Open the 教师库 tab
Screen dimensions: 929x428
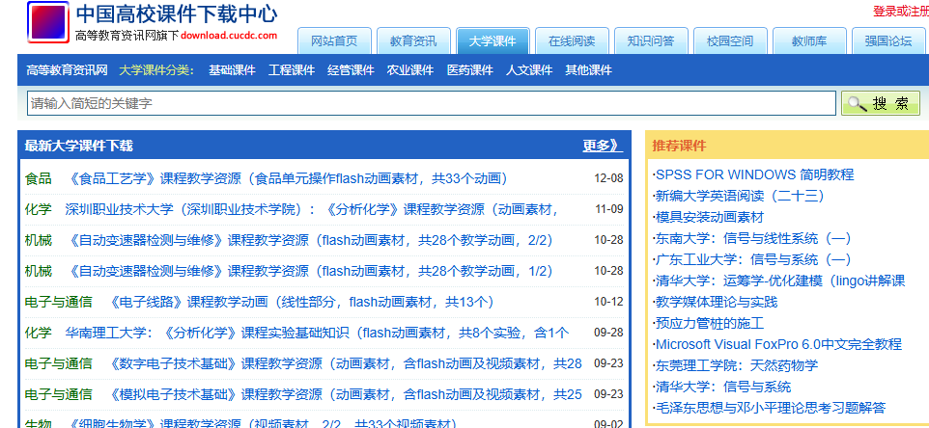[809, 41]
